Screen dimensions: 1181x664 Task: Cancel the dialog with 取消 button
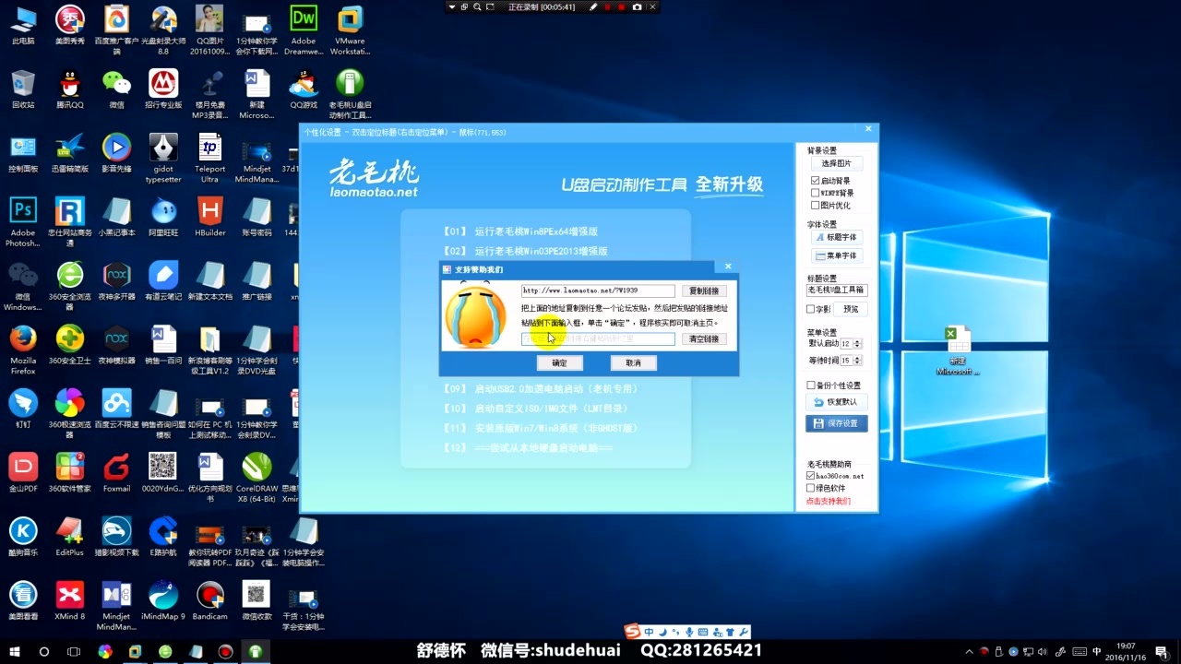pos(633,362)
